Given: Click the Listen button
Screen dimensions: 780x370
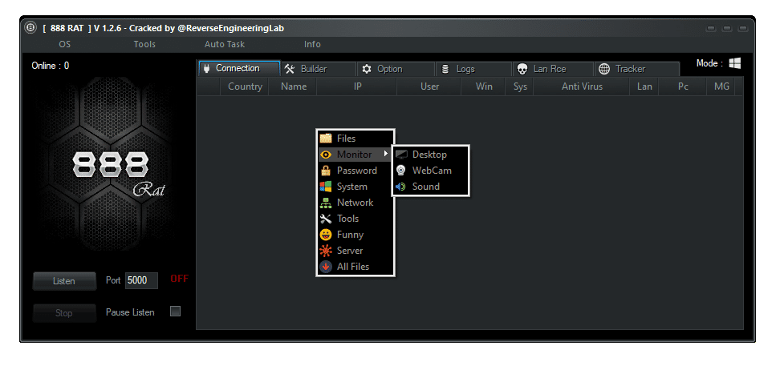Looking at the screenshot, I should click(64, 281).
